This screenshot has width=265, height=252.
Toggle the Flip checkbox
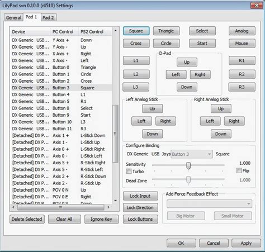click(x=239, y=170)
